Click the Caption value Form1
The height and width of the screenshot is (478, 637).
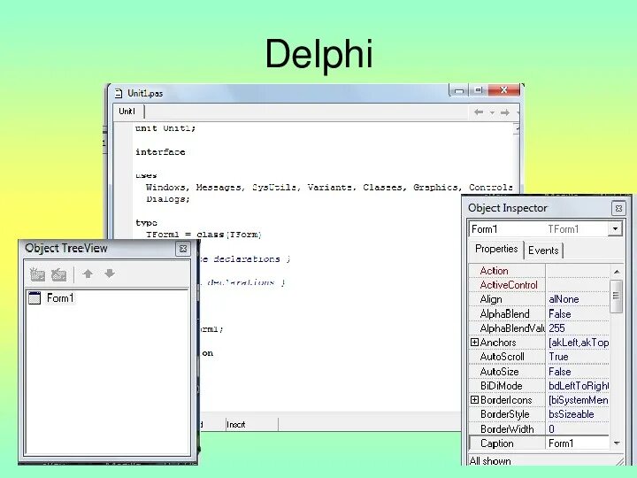pyautogui.click(x=561, y=443)
